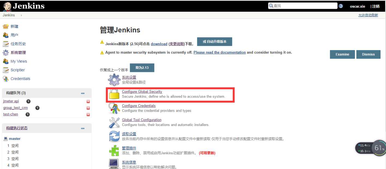Image resolution: width=386 pixels, height=169 pixels.
Task: Click the clock icon beside group_test_crm
Action: 37,108
